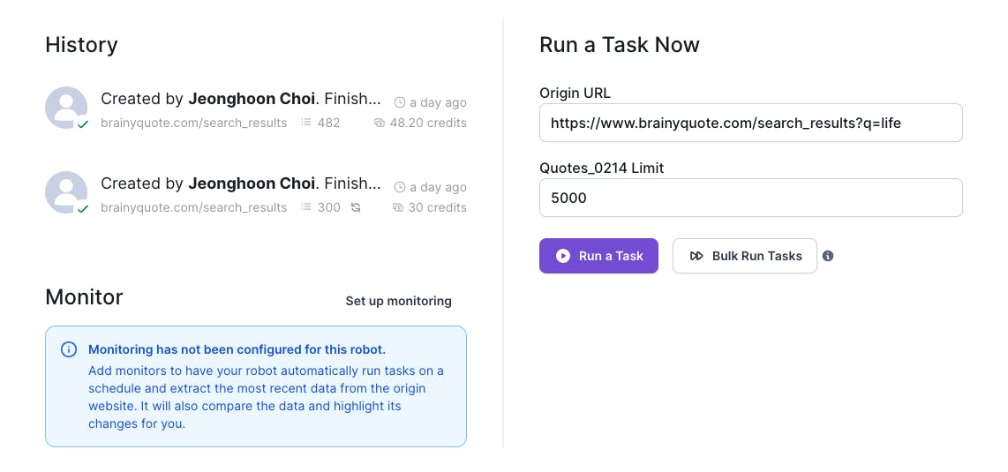Open the history task costing 48.20 credits

241,99
